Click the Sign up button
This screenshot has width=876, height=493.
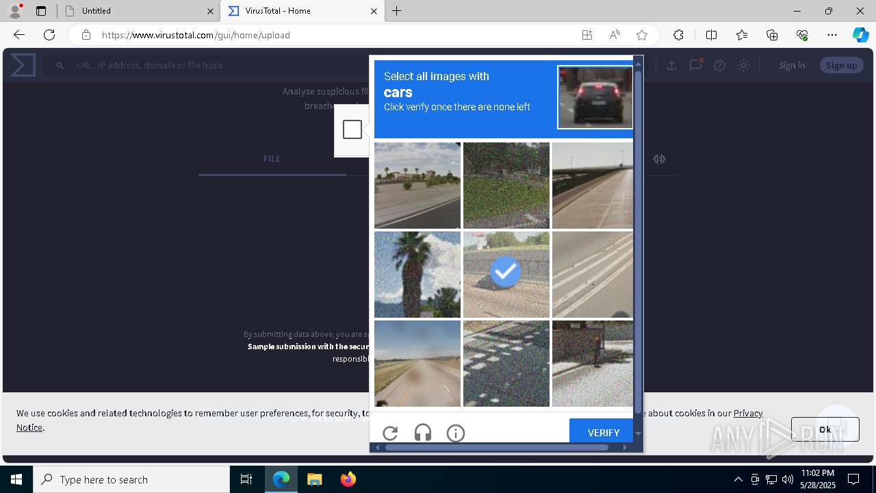coord(841,65)
